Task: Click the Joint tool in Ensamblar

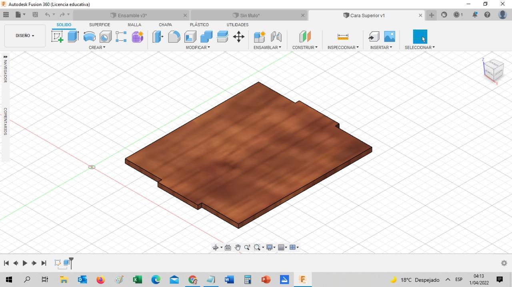Action: coord(276,37)
